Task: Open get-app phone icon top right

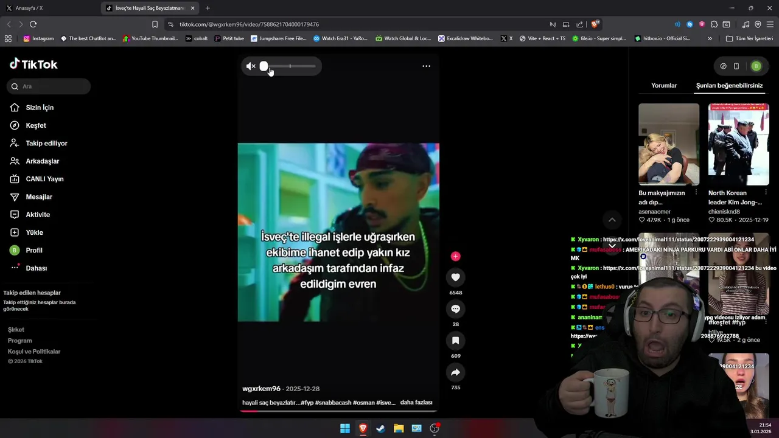Action: coord(736,66)
